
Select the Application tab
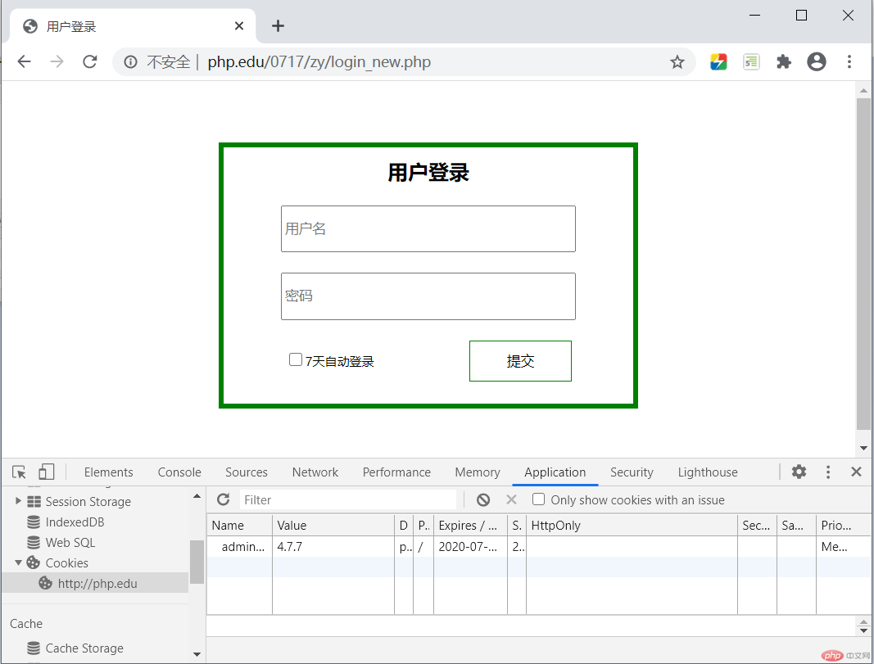point(555,472)
